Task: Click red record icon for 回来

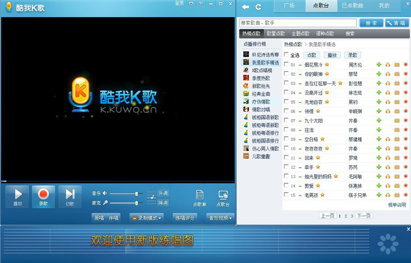Action: [x=406, y=158]
